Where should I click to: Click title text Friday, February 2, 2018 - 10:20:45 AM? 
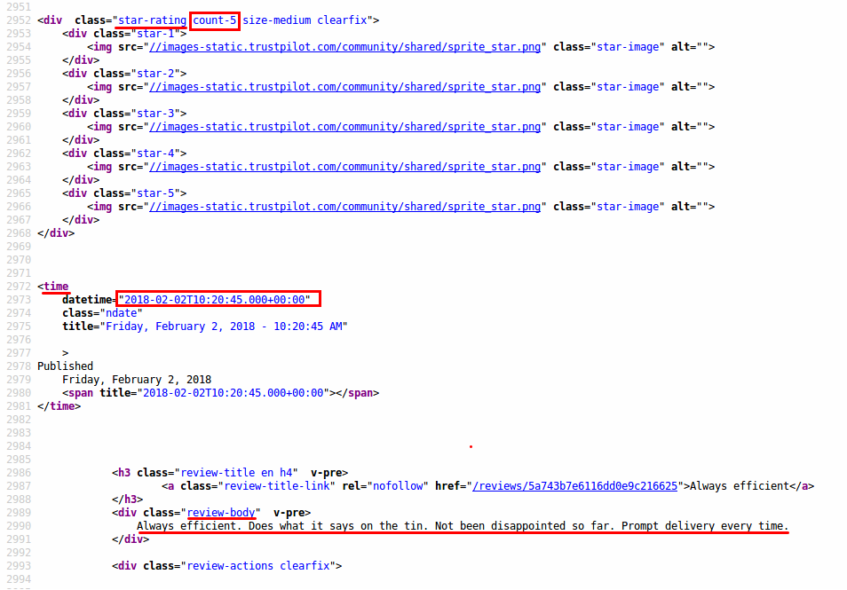click(224, 326)
